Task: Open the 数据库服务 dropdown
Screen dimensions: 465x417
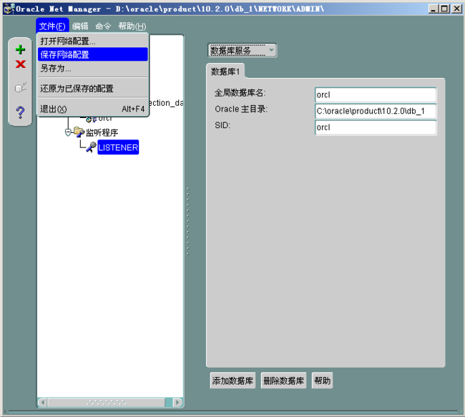Action: 243,50
